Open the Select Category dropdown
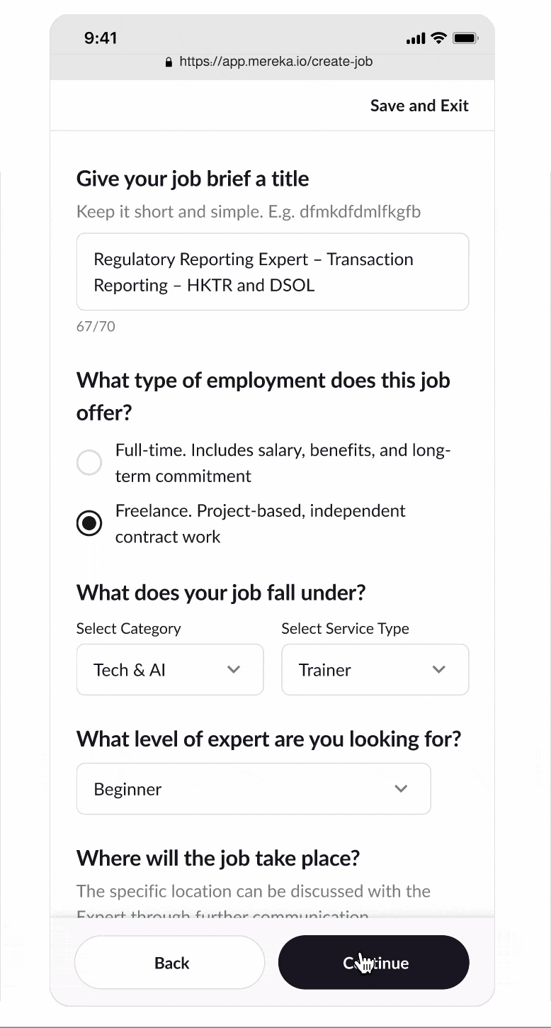 (x=170, y=670)
